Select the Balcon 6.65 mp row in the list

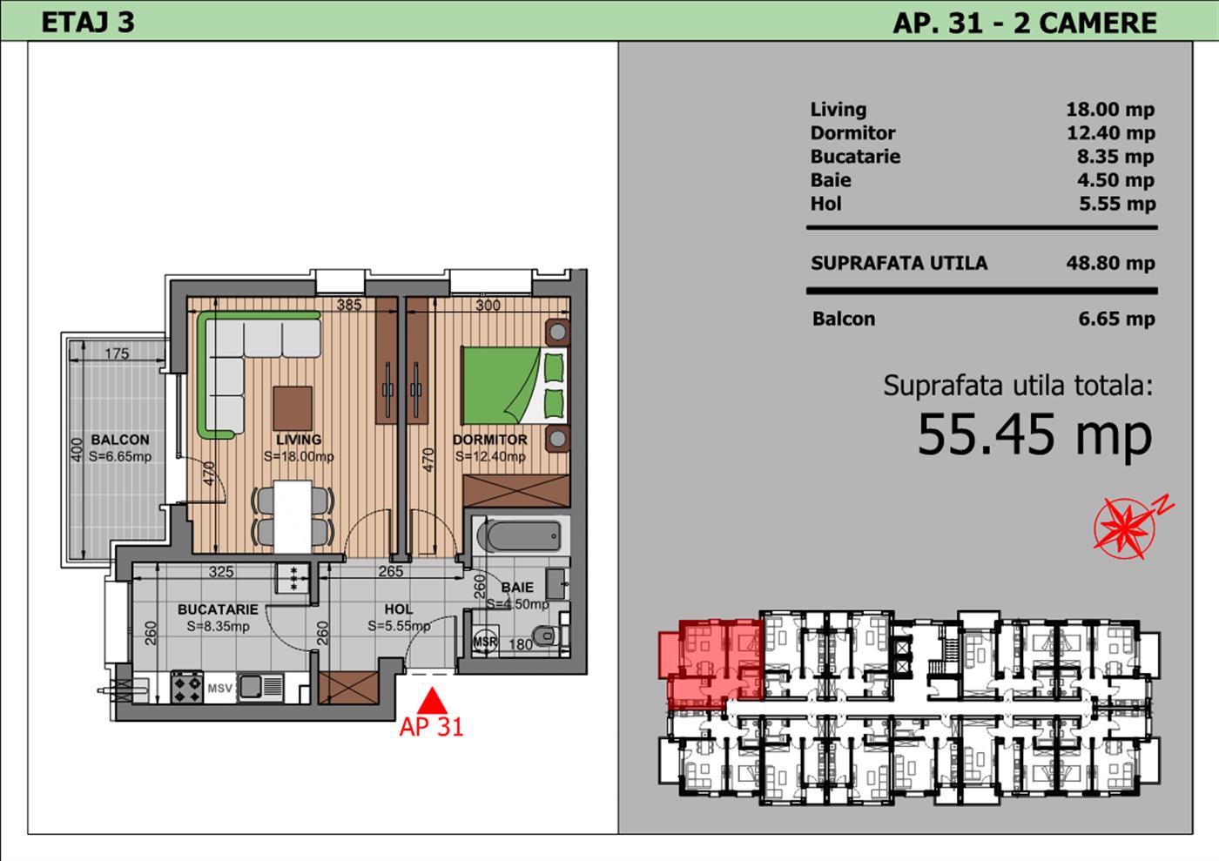[x=981, y=319]
